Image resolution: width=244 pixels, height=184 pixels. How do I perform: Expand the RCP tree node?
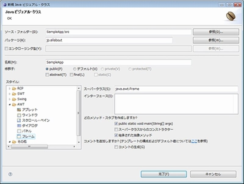point(9,89)
